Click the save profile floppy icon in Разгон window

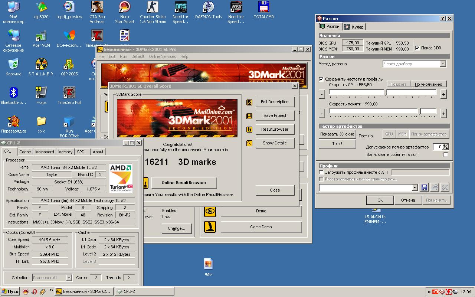[x=424, y=187]
